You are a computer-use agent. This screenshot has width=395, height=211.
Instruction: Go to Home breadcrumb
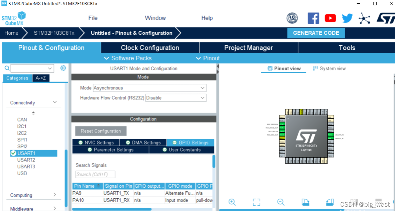click(11, 33)
